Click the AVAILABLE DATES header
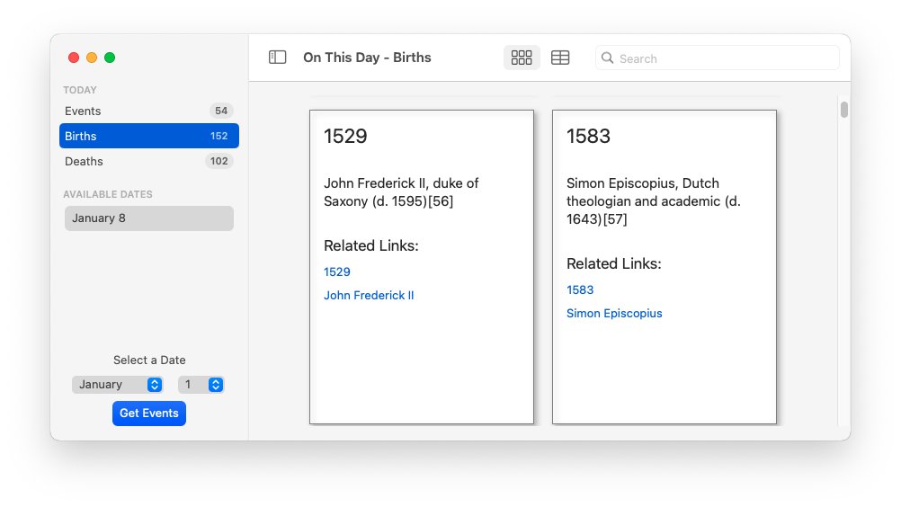The height and width of the screenshot is (507, 901). click(107, 195)
